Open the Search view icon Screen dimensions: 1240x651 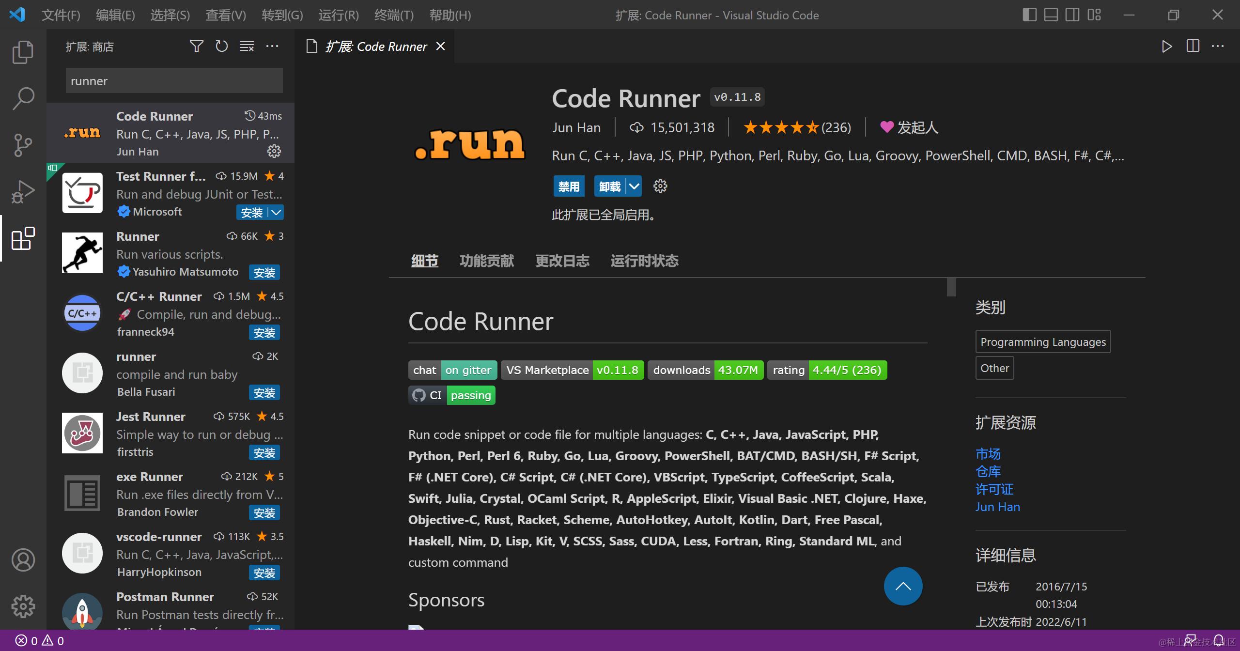tap(22, 98)
